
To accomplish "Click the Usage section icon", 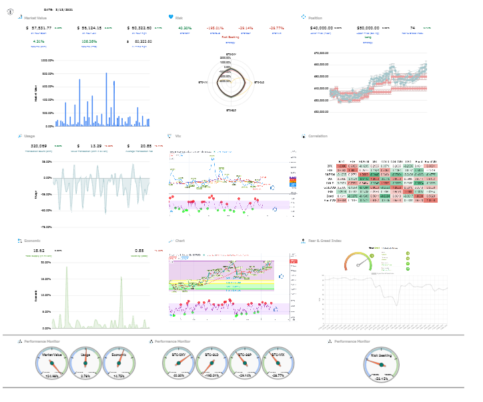I will (20, 136).
